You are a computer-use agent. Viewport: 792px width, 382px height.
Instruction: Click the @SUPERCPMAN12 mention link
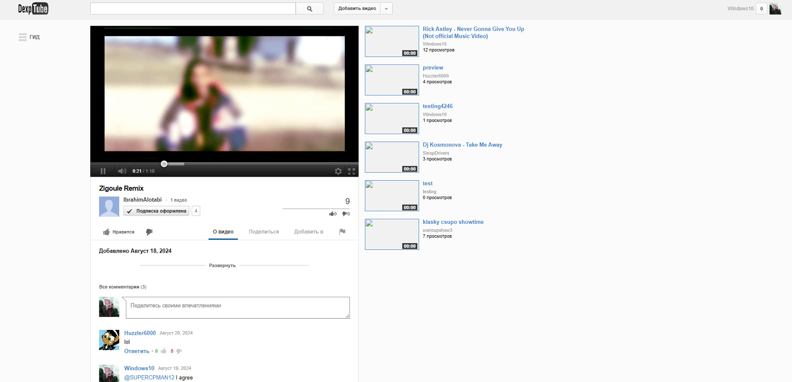click(149, 378)
